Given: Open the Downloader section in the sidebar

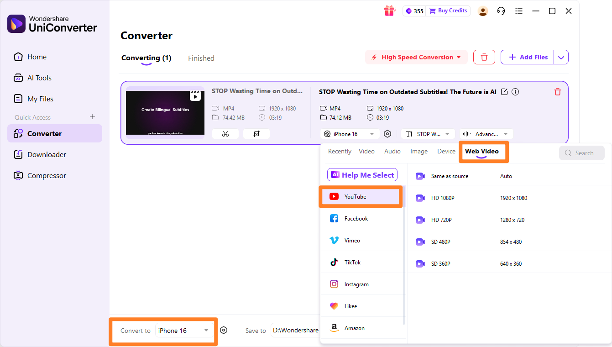Looking at the screenshot, I should pos(41,154).
